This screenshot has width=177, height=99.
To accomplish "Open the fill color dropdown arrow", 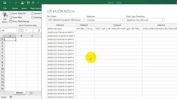I will 25,3.
